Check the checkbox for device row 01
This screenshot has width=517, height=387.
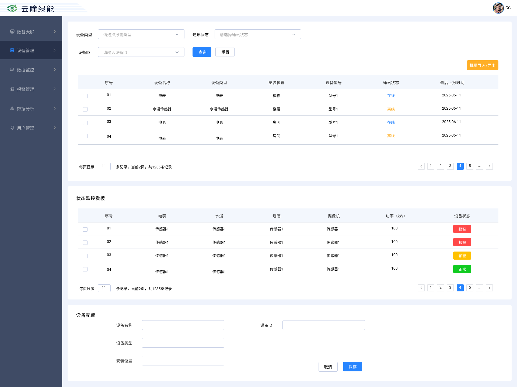(x=85, y=96)
